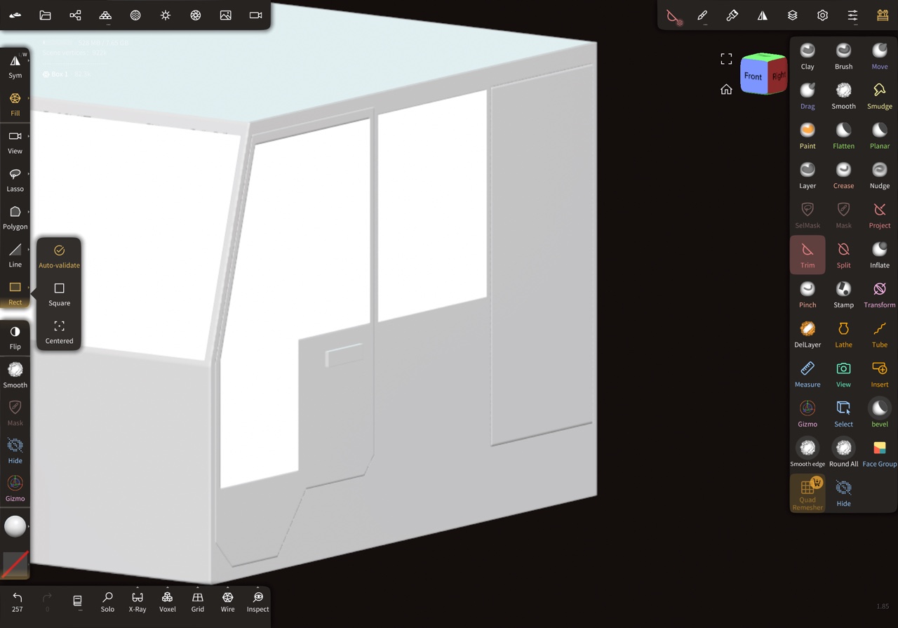Activate Hide shortcut on left bar
Viewport: 898px width, 628px height.
point(15,450)
